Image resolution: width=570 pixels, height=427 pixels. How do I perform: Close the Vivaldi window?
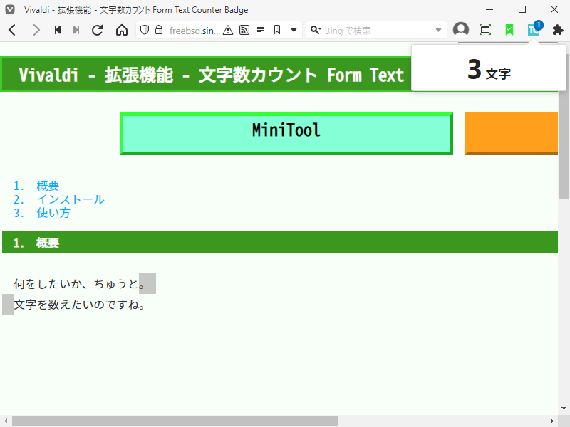tap(554, 9)
